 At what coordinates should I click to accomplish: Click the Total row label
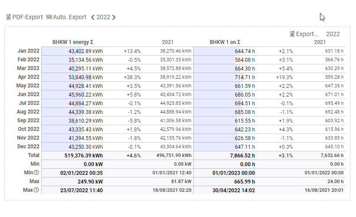[x=33, y=155]
